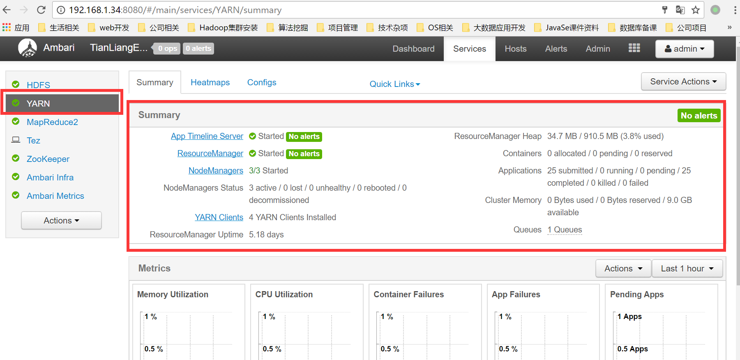
Task: Show more bookmarks via overflow chevron
Action: [x=729, y=27]
